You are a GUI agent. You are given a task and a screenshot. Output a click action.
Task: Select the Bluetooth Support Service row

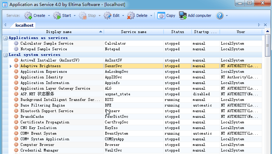[47, 111]
